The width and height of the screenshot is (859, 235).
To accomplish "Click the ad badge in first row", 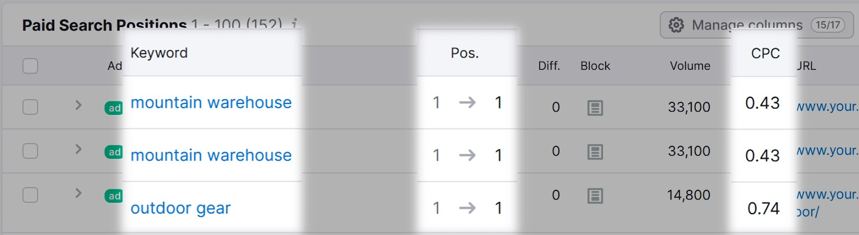I will coord(114,108).
